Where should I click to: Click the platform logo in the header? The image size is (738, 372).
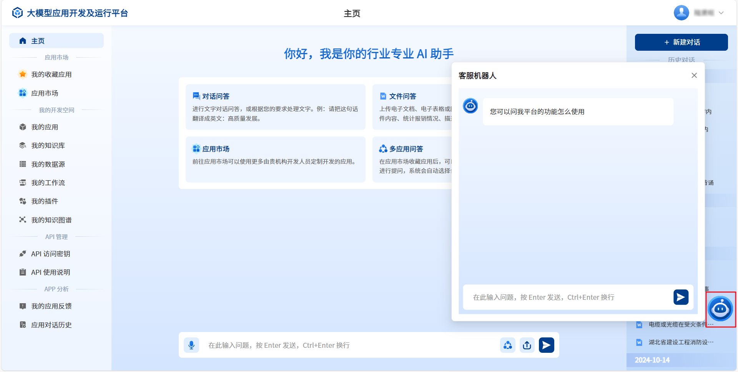(18, 13)
